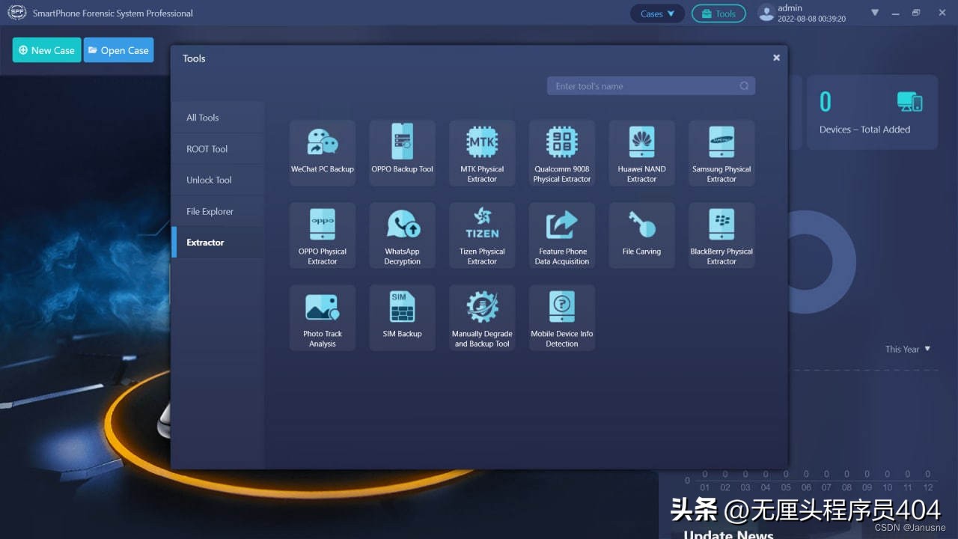Open the Photo Track Analysis tool
Image resolution: width=958 pixels, height=539 pixels.
323,317
